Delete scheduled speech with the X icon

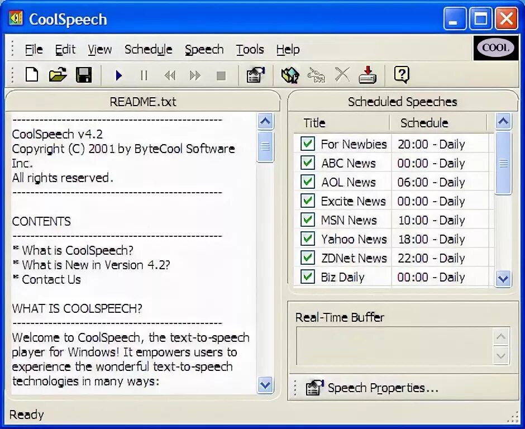tap(342, 74)
